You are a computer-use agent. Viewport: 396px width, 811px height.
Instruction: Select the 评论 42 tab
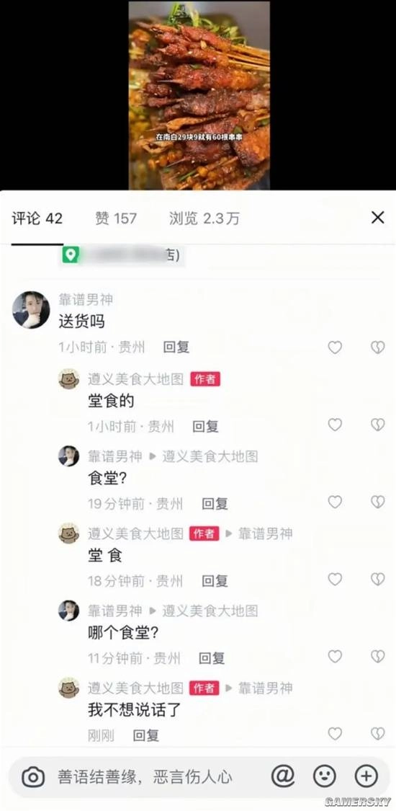pyautogui.click(x=37, y=218)
